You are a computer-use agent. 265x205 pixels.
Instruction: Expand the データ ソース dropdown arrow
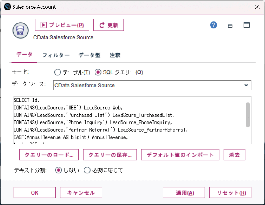coord(246,85)
